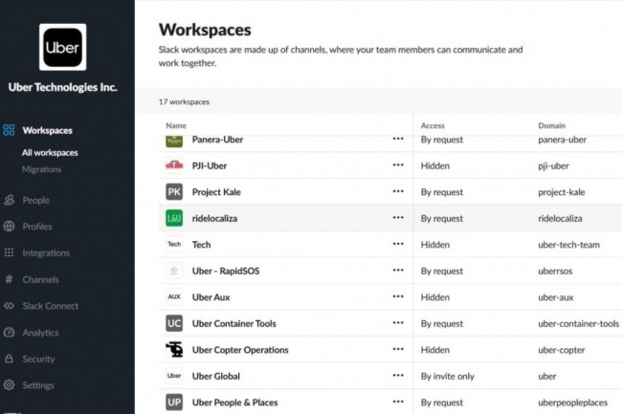Click the helicopter Uber Copter Operations icon
The image size is (622, 414).
[x=174, y=349]
